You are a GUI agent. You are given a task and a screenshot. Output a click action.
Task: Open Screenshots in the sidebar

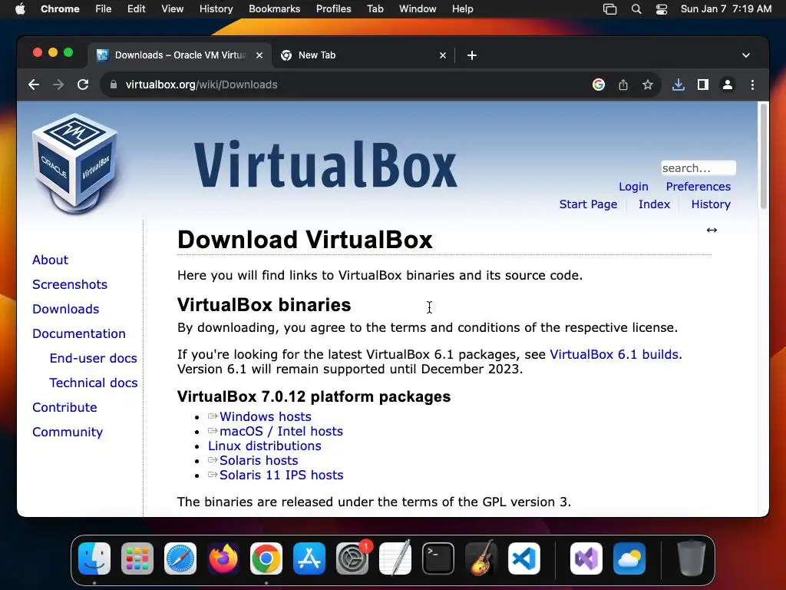click(x=70, y=284)
